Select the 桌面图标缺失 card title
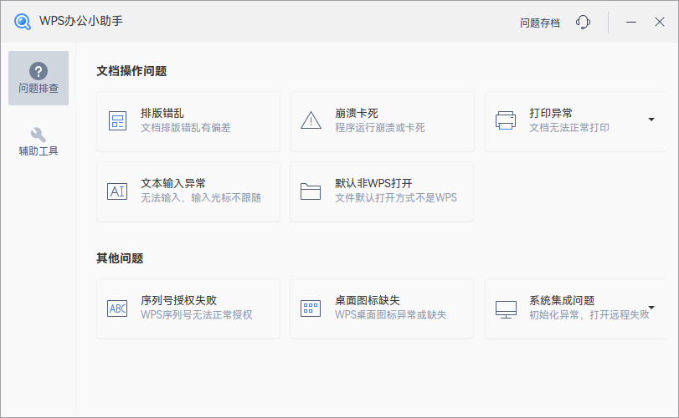Image resolution: width=679 pixels, height=418 pixels. point(368,300)
